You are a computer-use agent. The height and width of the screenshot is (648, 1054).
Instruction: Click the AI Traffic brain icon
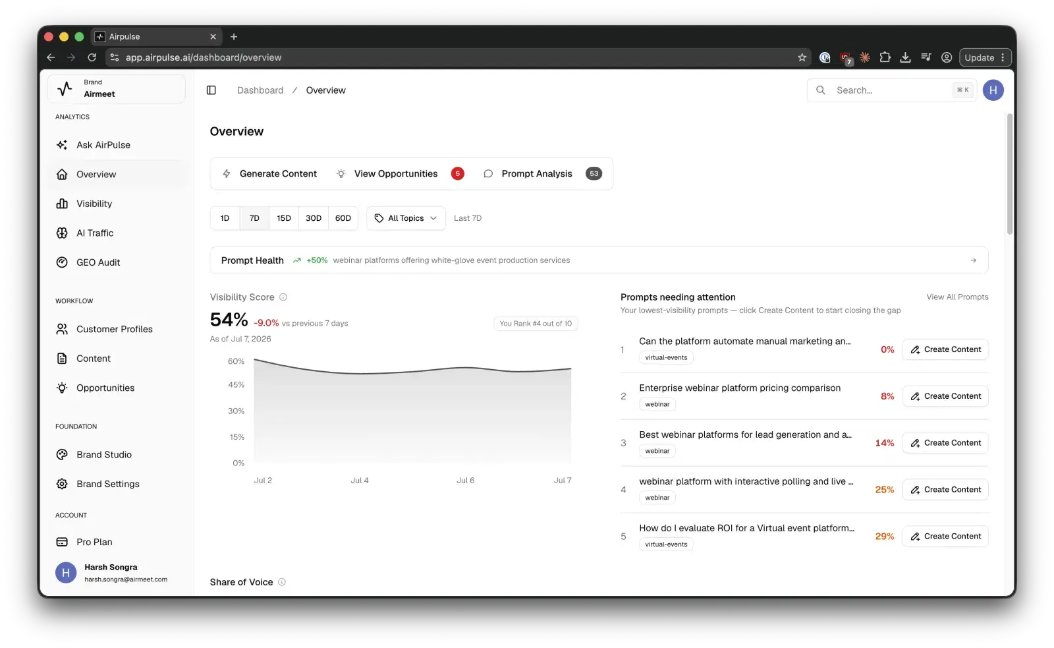[62, 233]
